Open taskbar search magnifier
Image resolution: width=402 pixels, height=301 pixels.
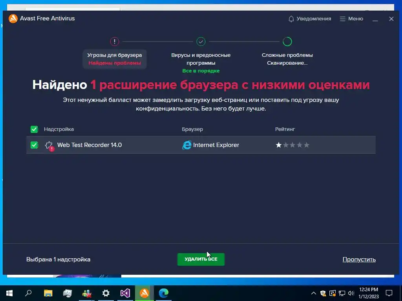pyautogui.click(x=28, y=293)
